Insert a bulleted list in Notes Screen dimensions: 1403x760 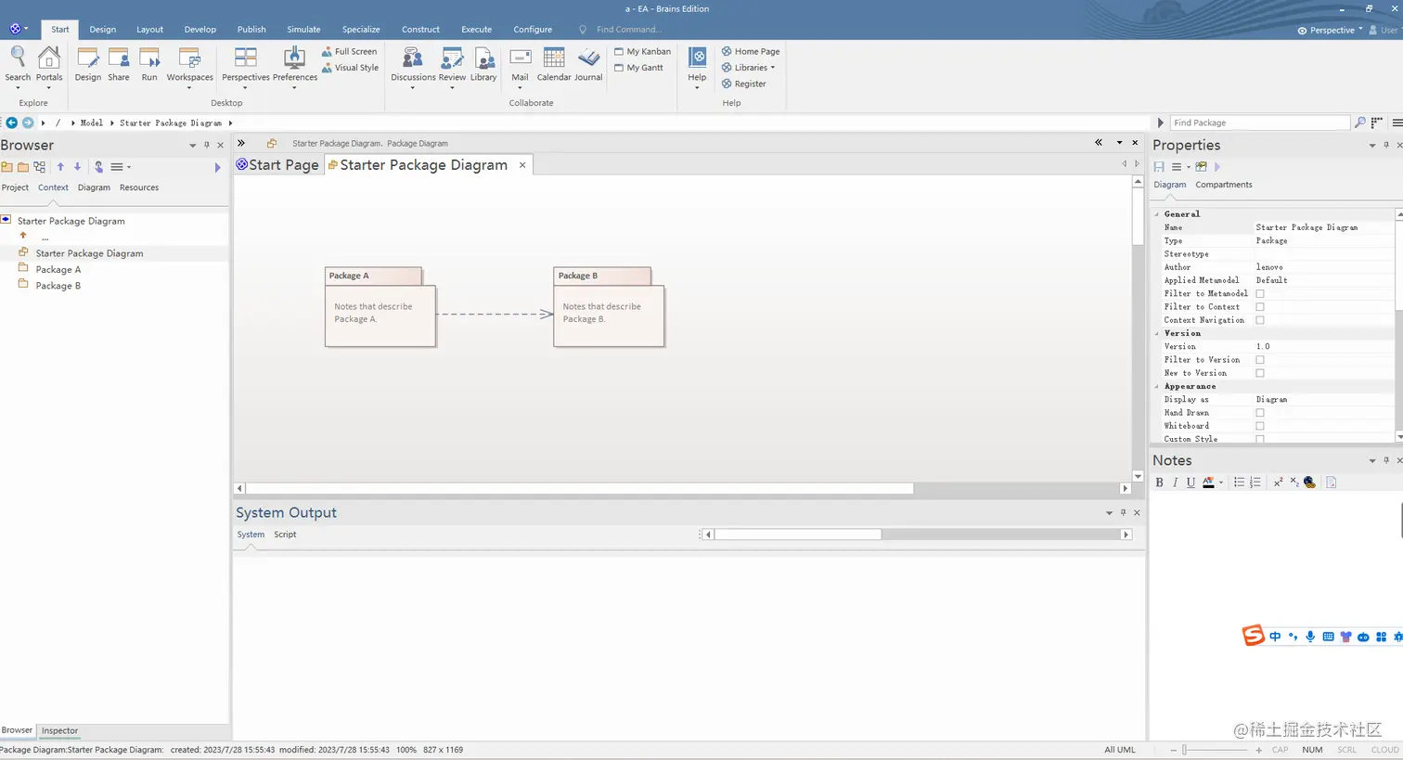tap(1239, 483)
